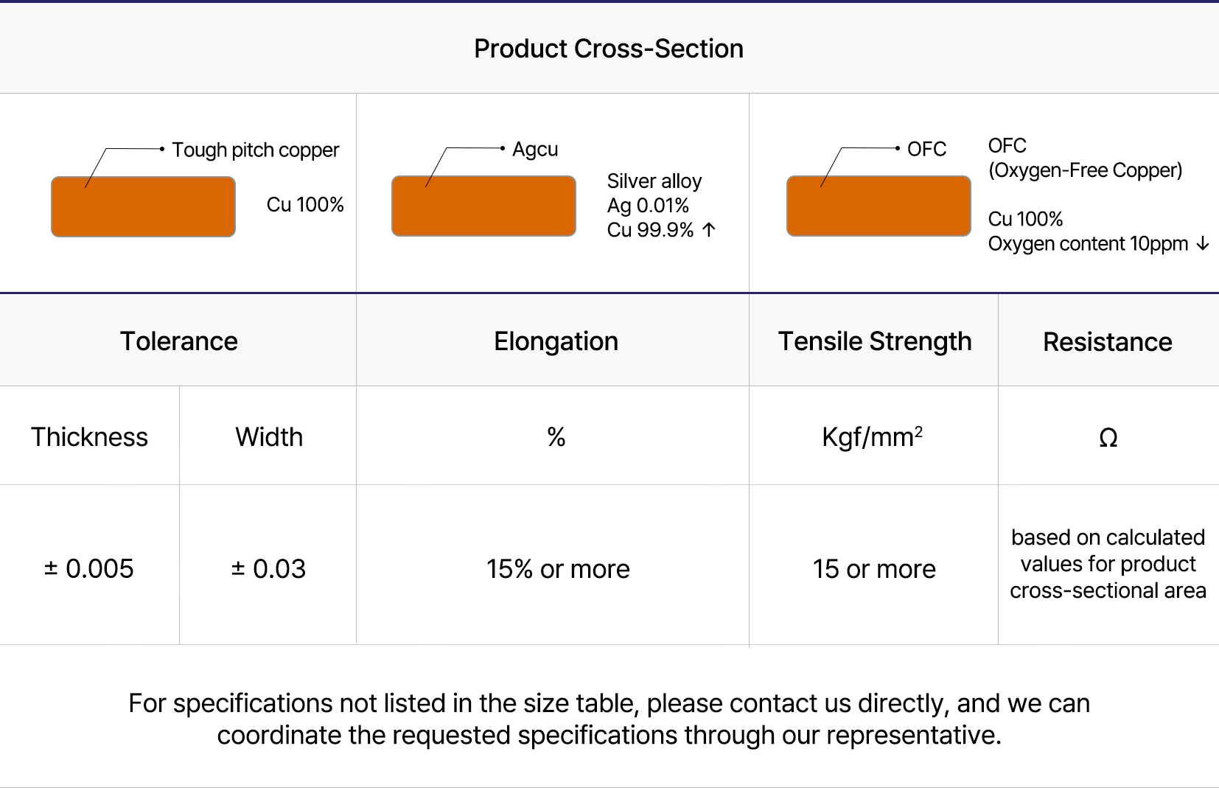
Task: Select the Width sub-header cell
Action: (268, 437)
